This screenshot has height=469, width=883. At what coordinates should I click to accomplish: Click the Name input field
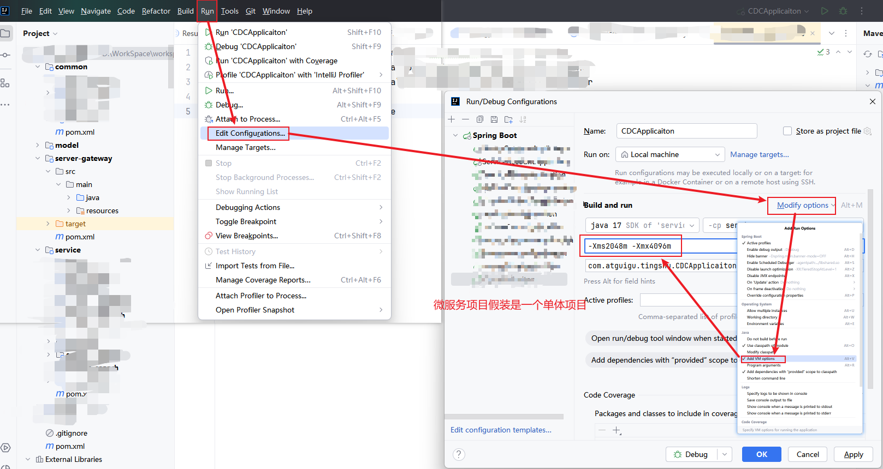[686, 131]
